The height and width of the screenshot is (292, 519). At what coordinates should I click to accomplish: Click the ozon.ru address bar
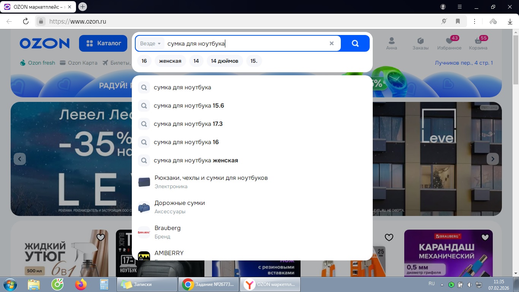(243, 21)
